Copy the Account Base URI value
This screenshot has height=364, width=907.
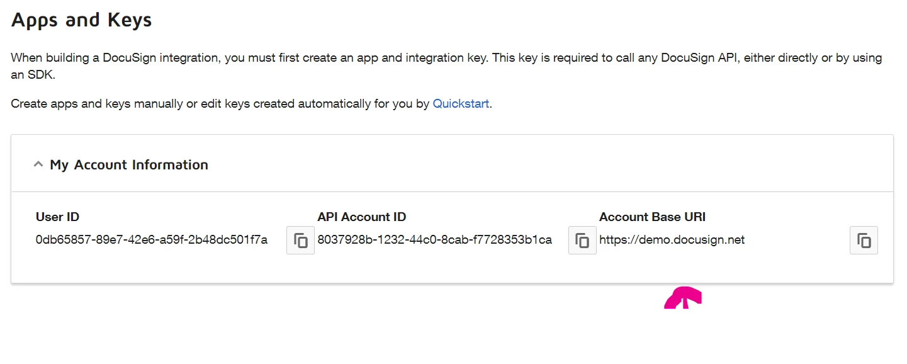pos(864,240)
